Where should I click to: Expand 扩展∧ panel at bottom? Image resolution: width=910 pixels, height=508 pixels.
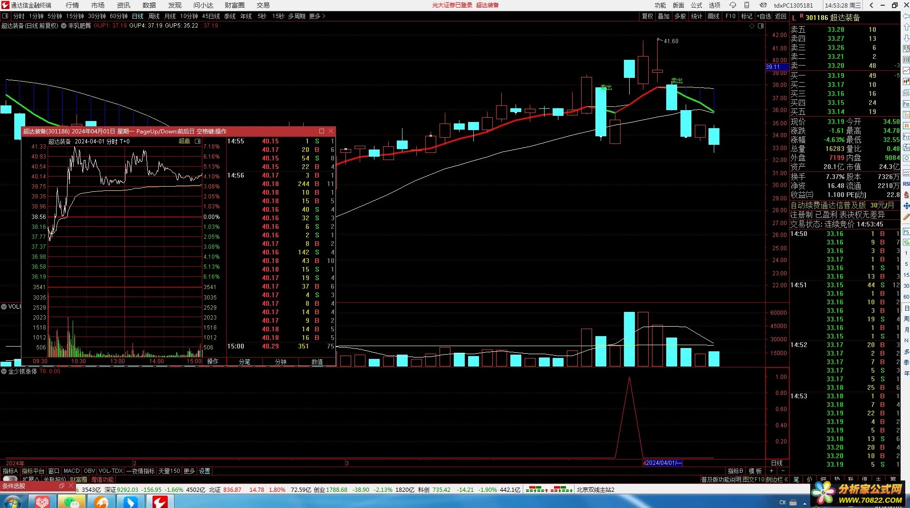pyautogui.click(x=31, y=480)
